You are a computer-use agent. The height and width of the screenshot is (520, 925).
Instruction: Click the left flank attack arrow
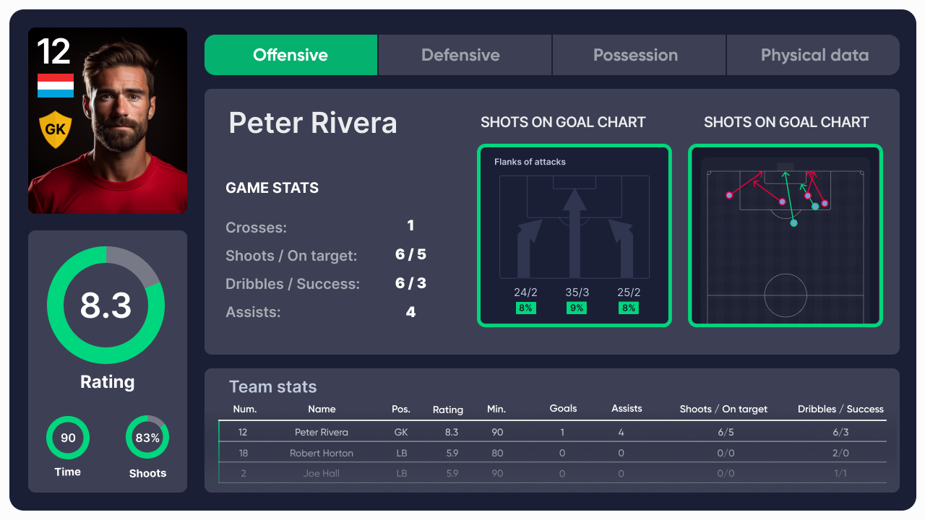528,248
